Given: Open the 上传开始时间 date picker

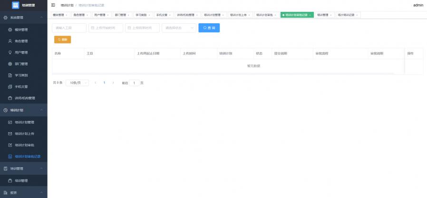Looking at the screenshot, I should 106,28.
